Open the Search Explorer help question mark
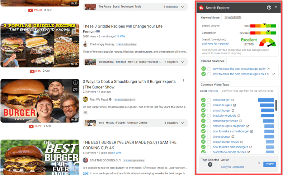287x175 pixels. pos(269,8)
